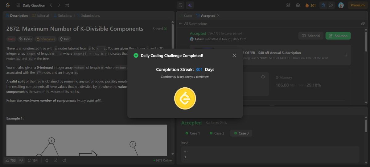
Task: Start the timer clock icon
Action: coord(323,5)
